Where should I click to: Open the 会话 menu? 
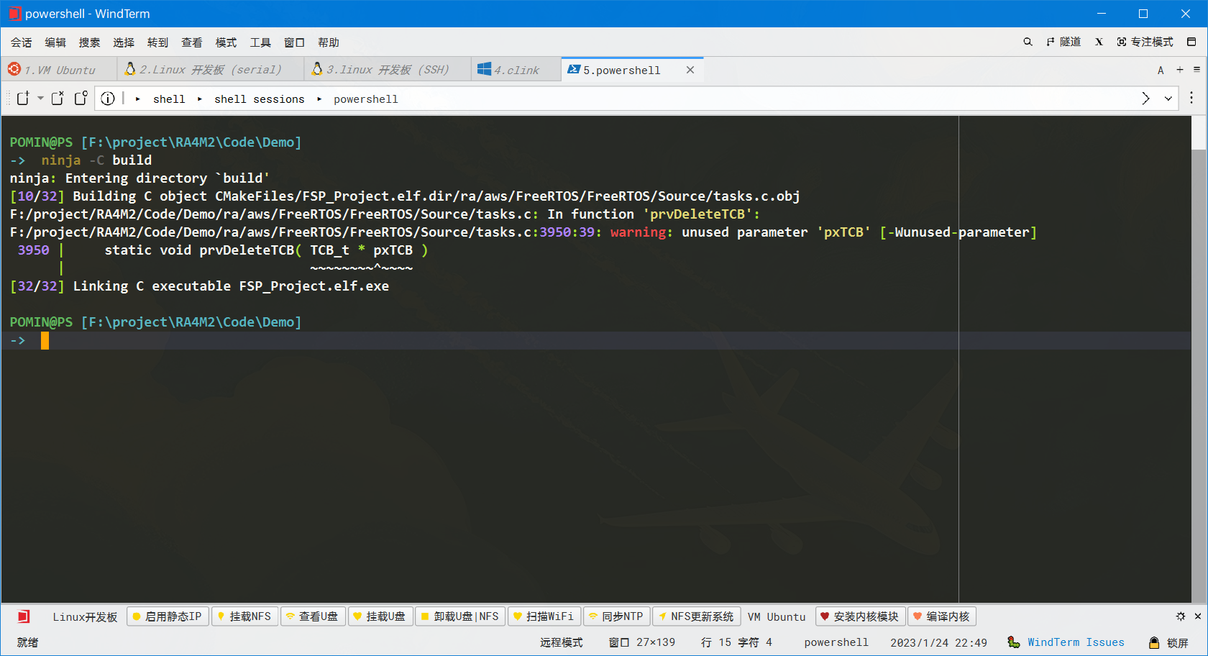[x=21, y=42]
